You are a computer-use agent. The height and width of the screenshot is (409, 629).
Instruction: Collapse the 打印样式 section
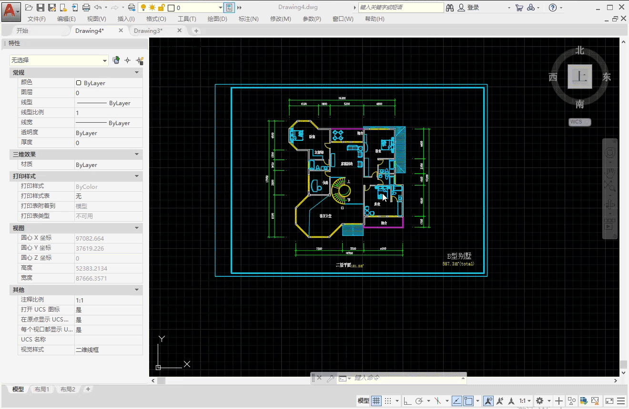click(x=137, y=176)
